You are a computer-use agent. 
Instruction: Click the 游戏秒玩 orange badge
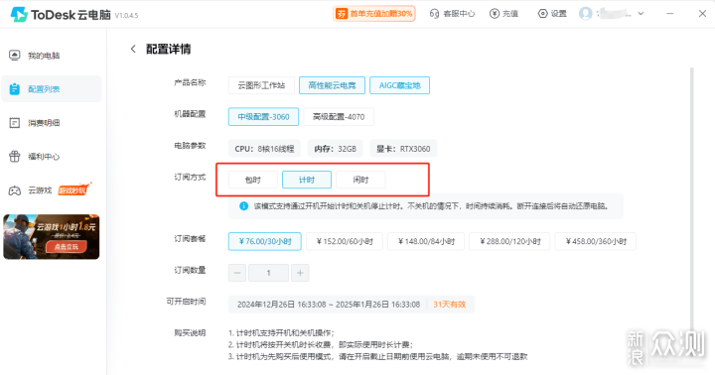[x=73, y=189]
